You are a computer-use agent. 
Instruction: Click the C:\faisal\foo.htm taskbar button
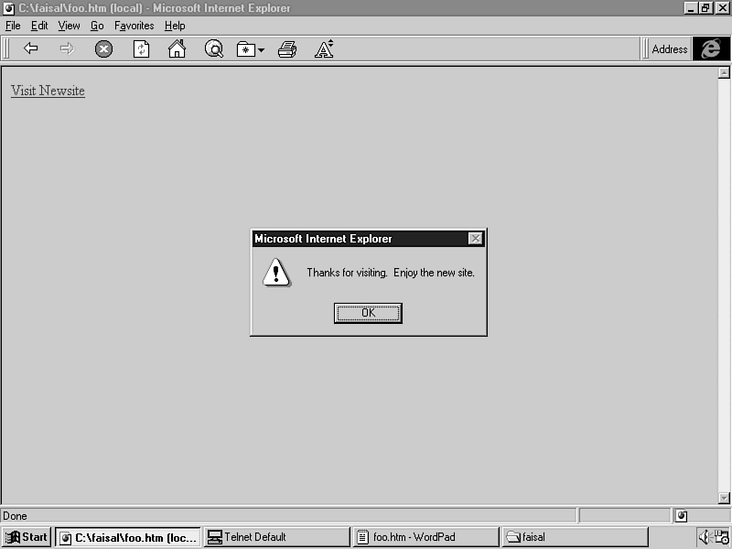point(128,537)
